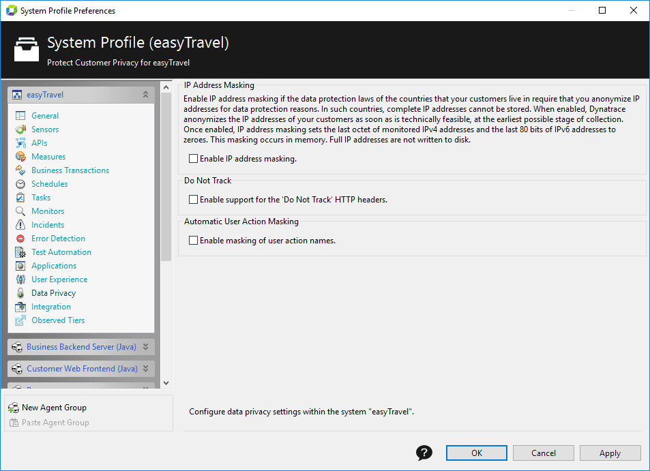Screen dimensions: 650x471
Task: Open the Sensors settings page
Action: 45,130
